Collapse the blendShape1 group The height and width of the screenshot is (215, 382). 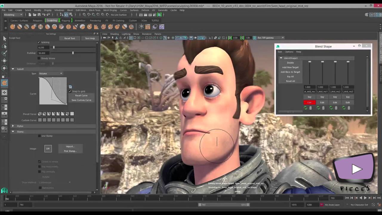pos(281,58)
